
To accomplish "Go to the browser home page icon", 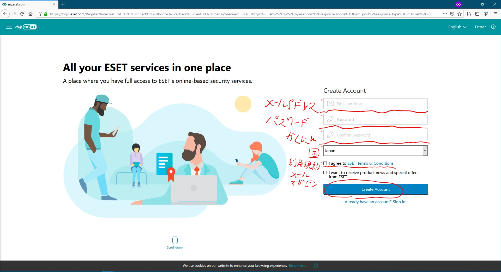I will (31, 14).
